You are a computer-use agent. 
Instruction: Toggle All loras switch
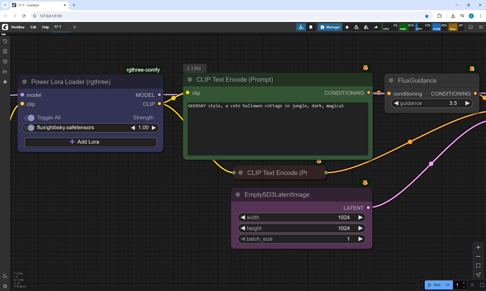29,118
